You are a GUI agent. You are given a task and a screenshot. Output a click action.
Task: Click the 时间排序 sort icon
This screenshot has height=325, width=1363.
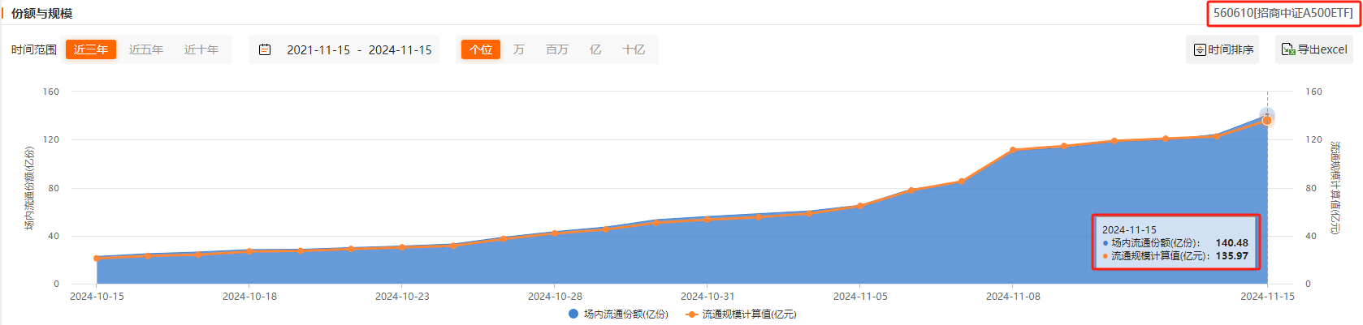click(x=1200, y=50)
